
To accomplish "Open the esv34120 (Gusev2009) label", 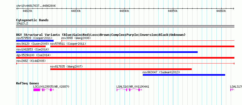I will click(33, 44).
